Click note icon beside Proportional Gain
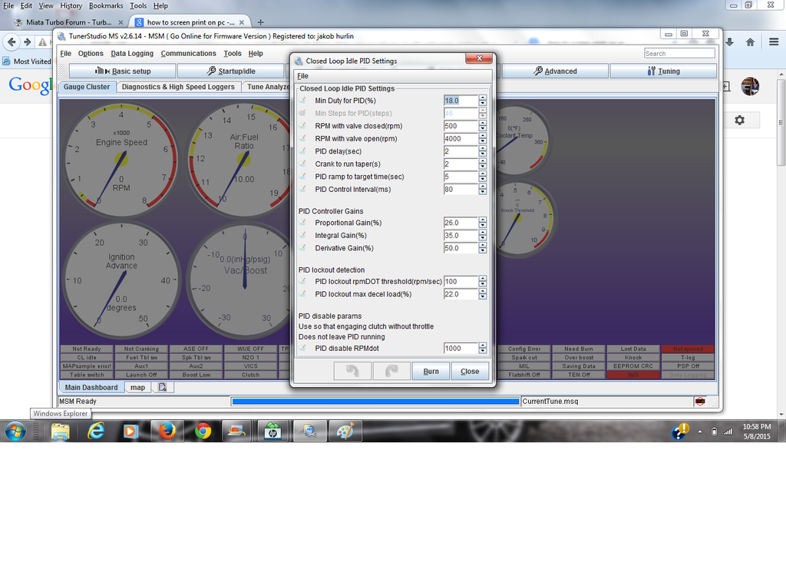Screen dimensions: 786x576 (x=302, y=223)
